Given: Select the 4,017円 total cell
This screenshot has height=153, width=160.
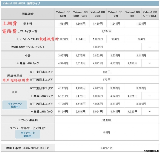Looking at the screenshot, I should (x=98, y=88).
